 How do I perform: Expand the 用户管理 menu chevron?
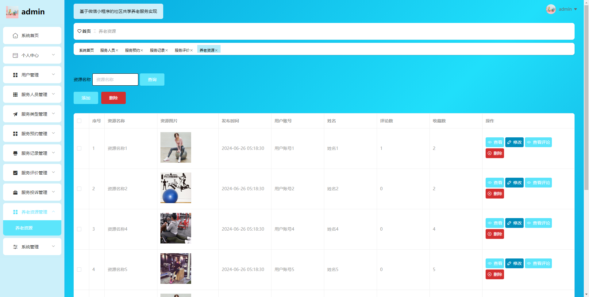[53, 75]
